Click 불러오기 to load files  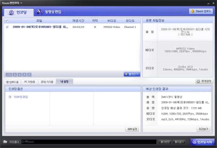(x=132, y=74)
